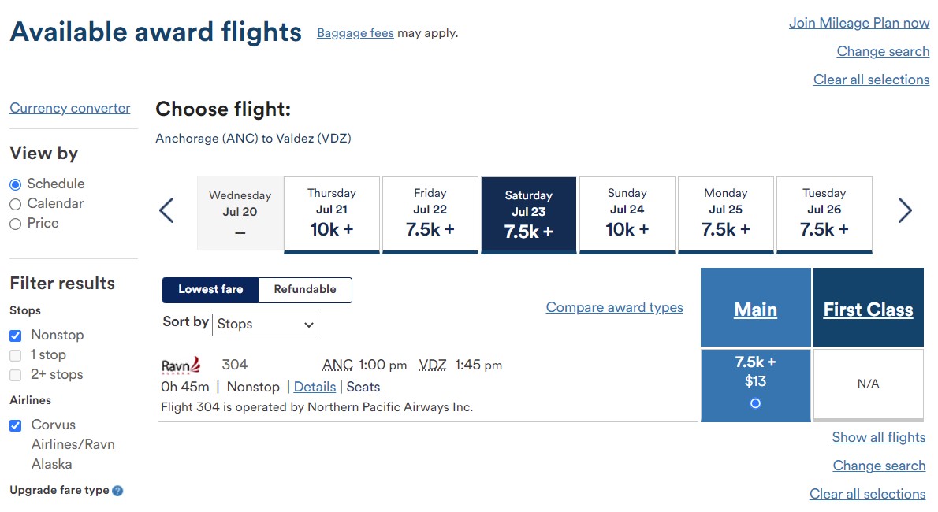Uncheck the Nonstop stops filter
The width and height of the screenshot is (938, 512).
point(17,335)
